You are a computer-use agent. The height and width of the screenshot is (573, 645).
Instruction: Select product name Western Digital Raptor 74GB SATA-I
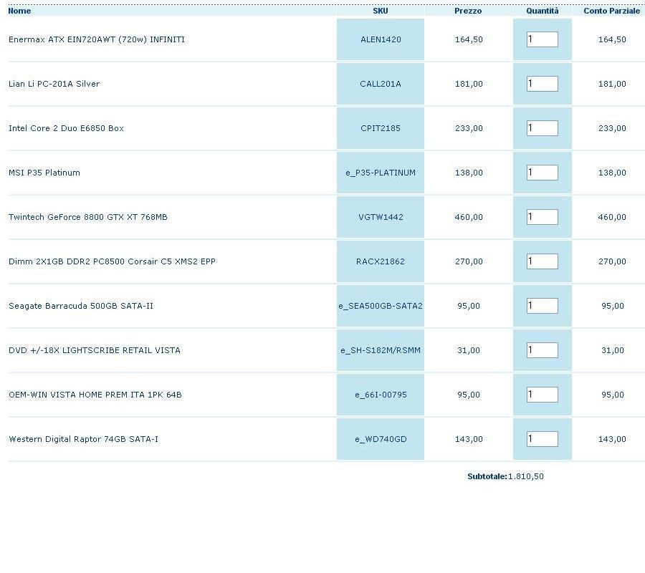pos(84,439)
